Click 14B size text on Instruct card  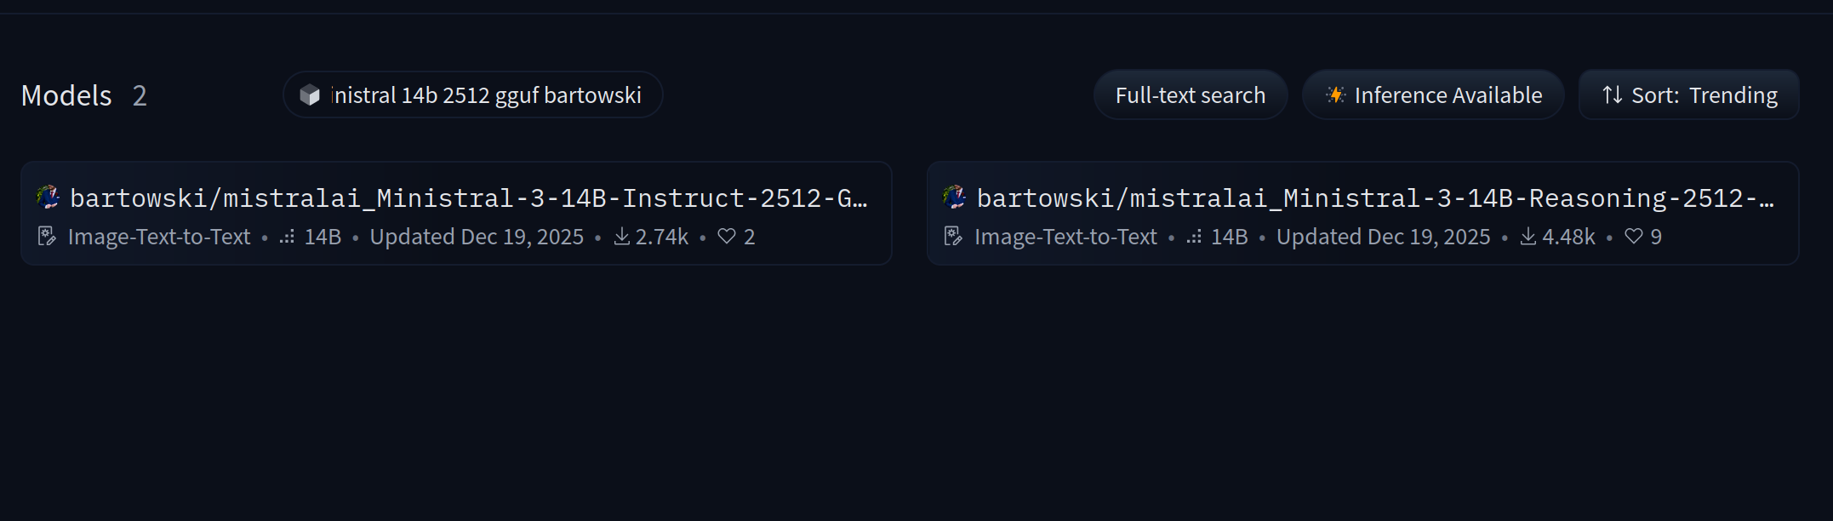click(323, 237)
